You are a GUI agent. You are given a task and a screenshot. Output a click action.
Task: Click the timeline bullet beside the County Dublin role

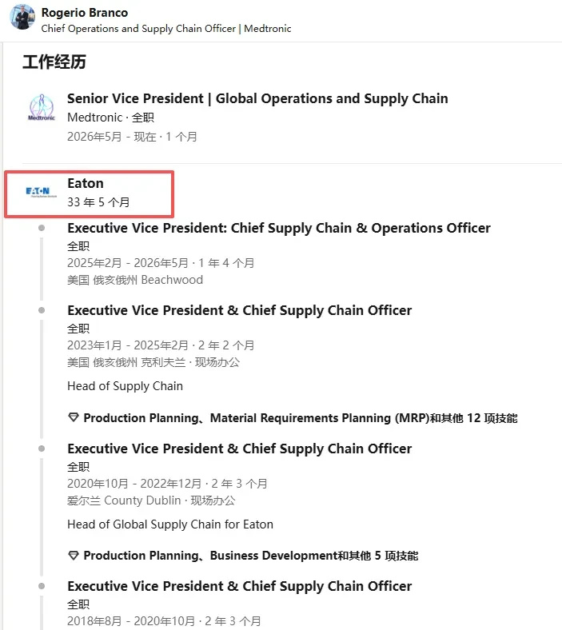[x=42, y=449]
